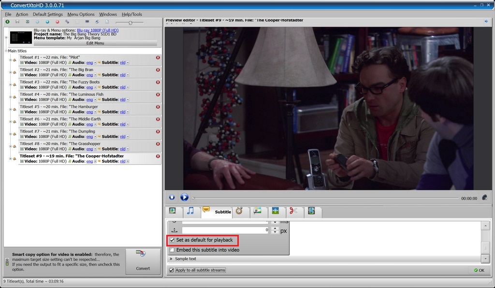Open the Windows menu
Screen dimensions: 495x288
(108, 14)
